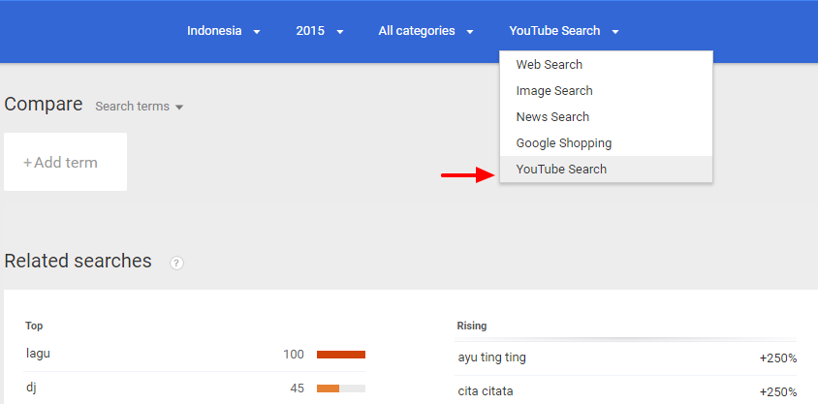The width and height of the screenshot is (818, 404).
Task: Click the orange bar for dj
Action: click(329, 388)
